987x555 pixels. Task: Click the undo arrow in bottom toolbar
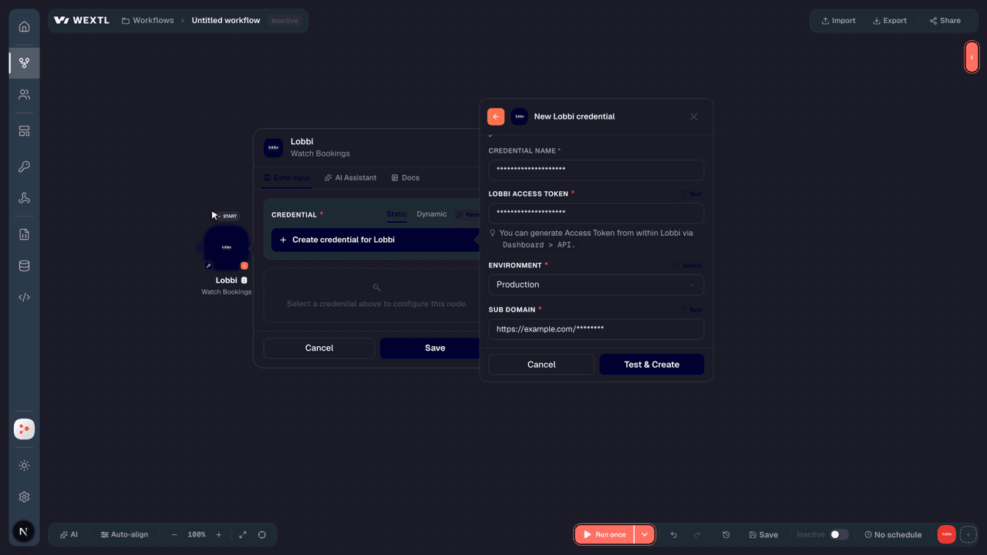pos(674,534)
